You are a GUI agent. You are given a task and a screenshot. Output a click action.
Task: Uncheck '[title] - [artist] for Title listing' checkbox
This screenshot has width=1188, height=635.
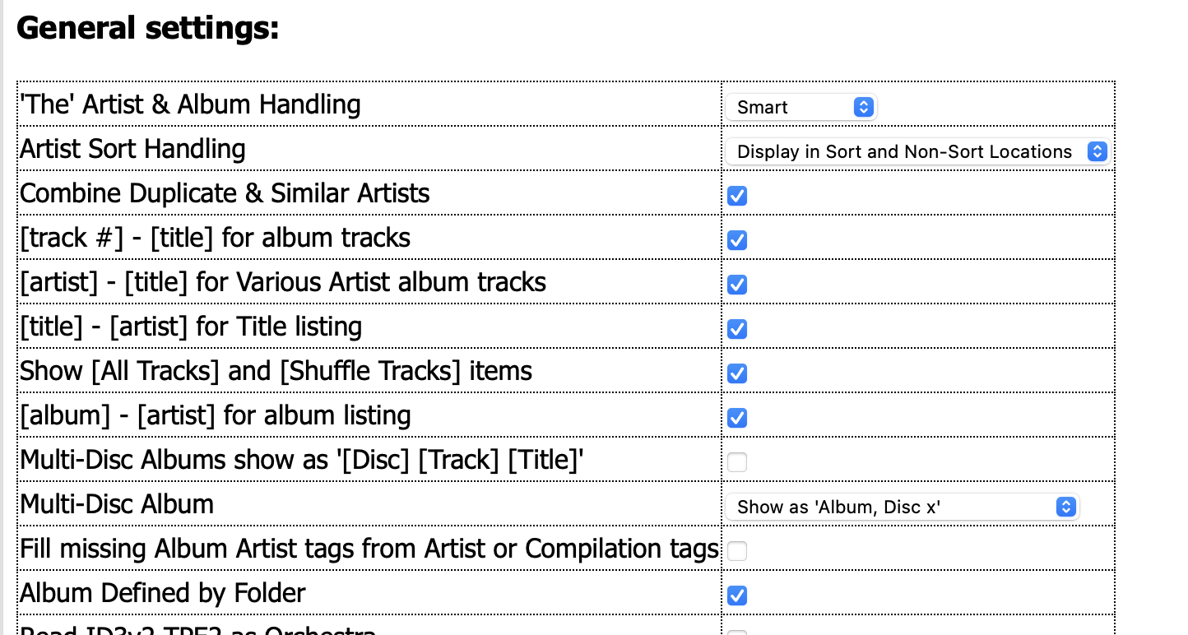(x=737, y=329)
